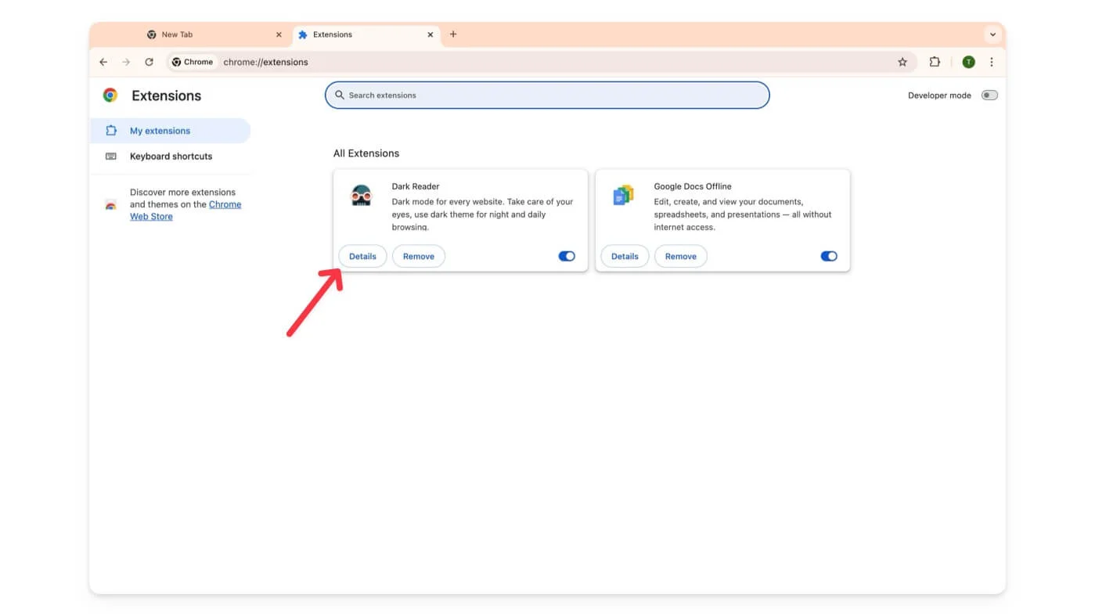Open the Extensions puzzle icon in toolbar
This screenshot has height=616, width=1095.
935,62
